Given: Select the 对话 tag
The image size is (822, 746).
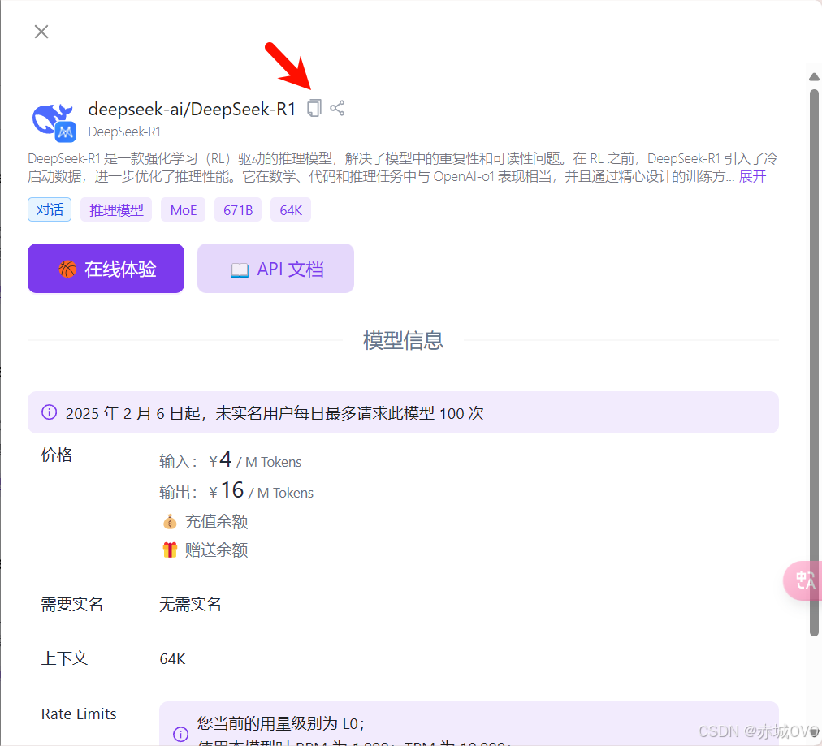Looking at the screenshot, I should tap(50, 210).
